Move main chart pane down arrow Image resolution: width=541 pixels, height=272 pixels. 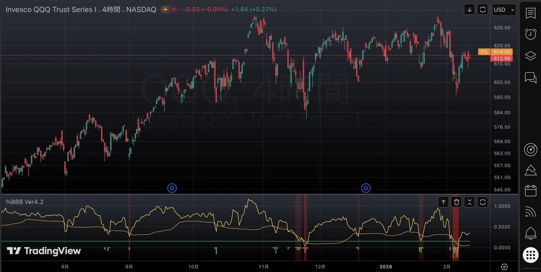pyautogui.click(x=470, y=9)
